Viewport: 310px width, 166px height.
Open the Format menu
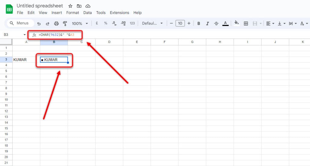pos(73,13)
